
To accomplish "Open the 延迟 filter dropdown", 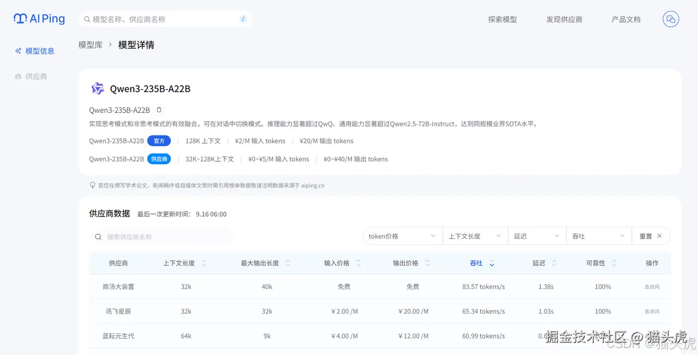I will coord(537,236).
